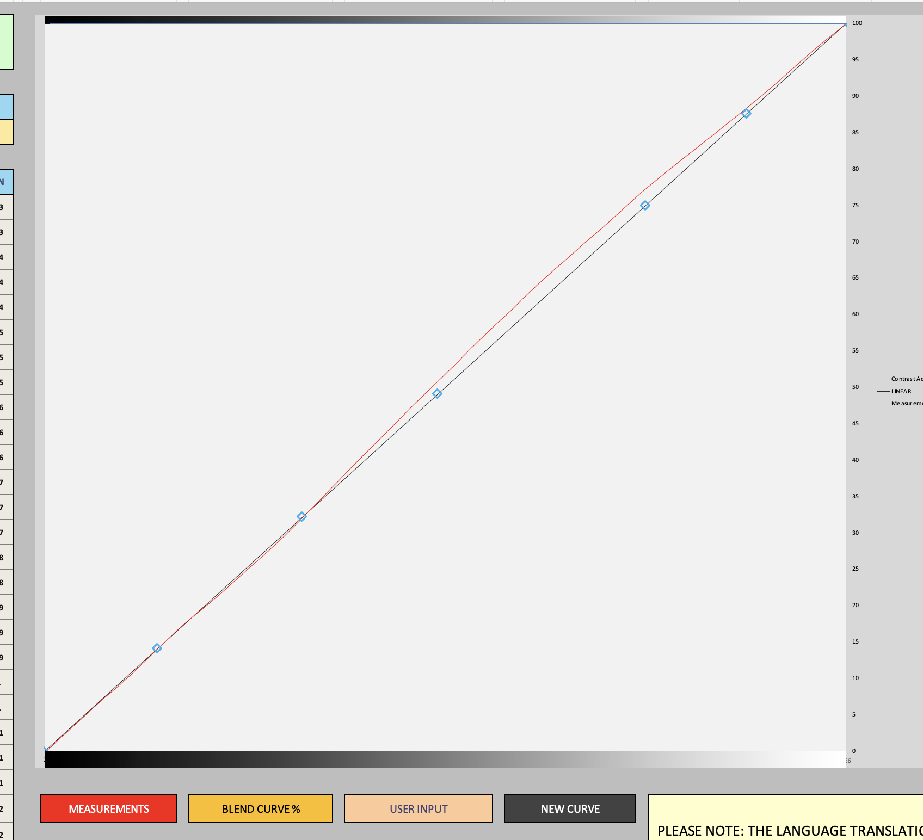Viewport: 923px width, 840px height.
Task: Select the diamond marker near value 15
Action: coord(157,648)
